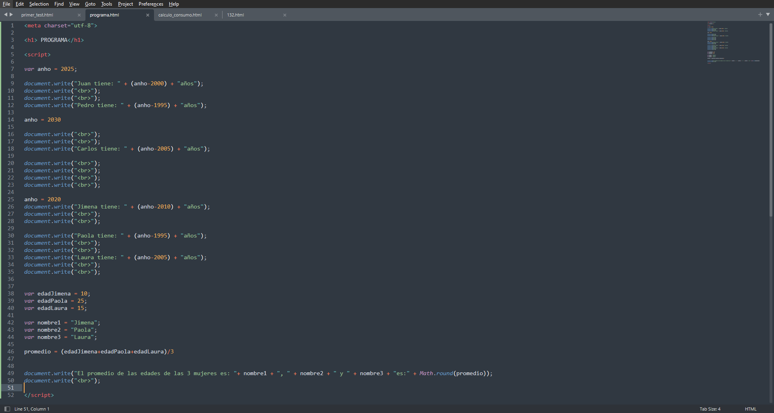The height and width of the screenshot is (413, 774).
Task: Click the closing '</script>' tag
Action: (39, 395)
